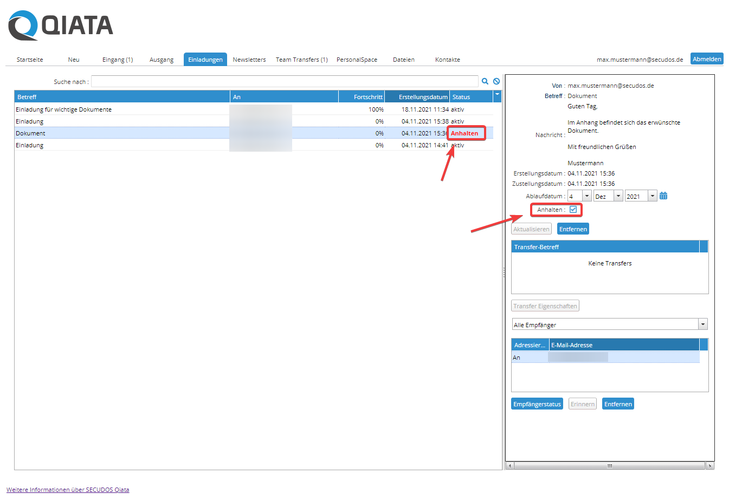The height and width of the screenshot is (500, 729).
Task: Click the Suche nach search field
Action: click(285, 81)
